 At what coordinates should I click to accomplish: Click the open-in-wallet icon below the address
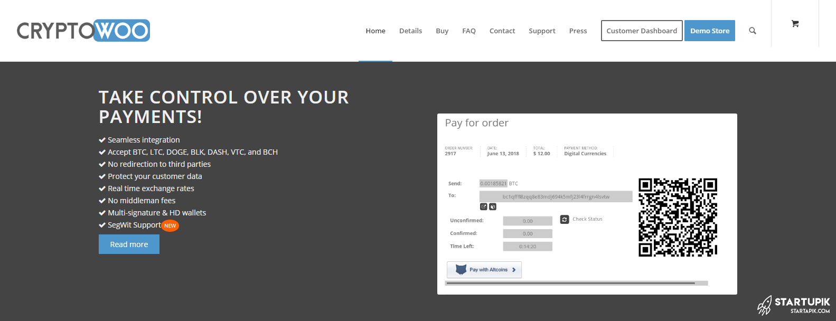pos(483,207)
